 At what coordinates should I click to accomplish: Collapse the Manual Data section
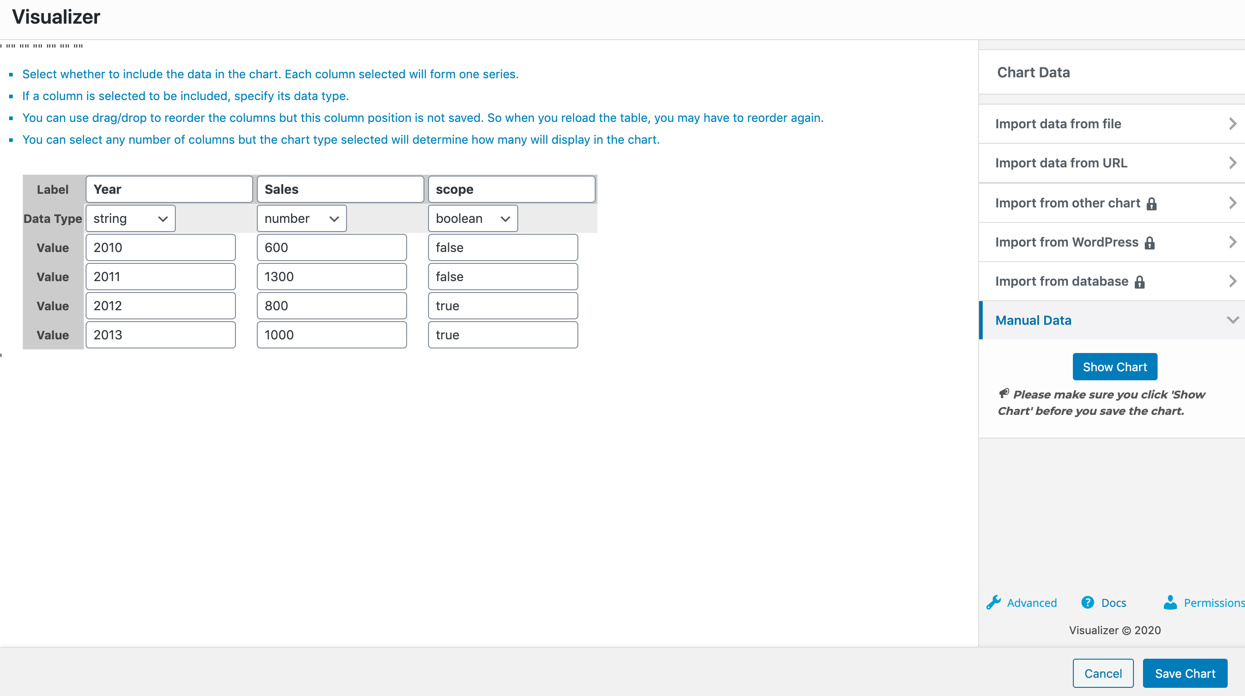(x=1112, y=321)
